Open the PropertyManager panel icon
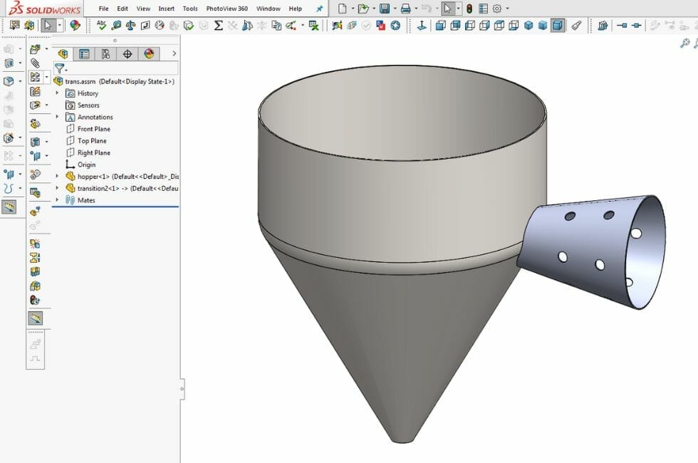Image resolution: width=698 pixels, height=463 pixels. click(85, 53)
